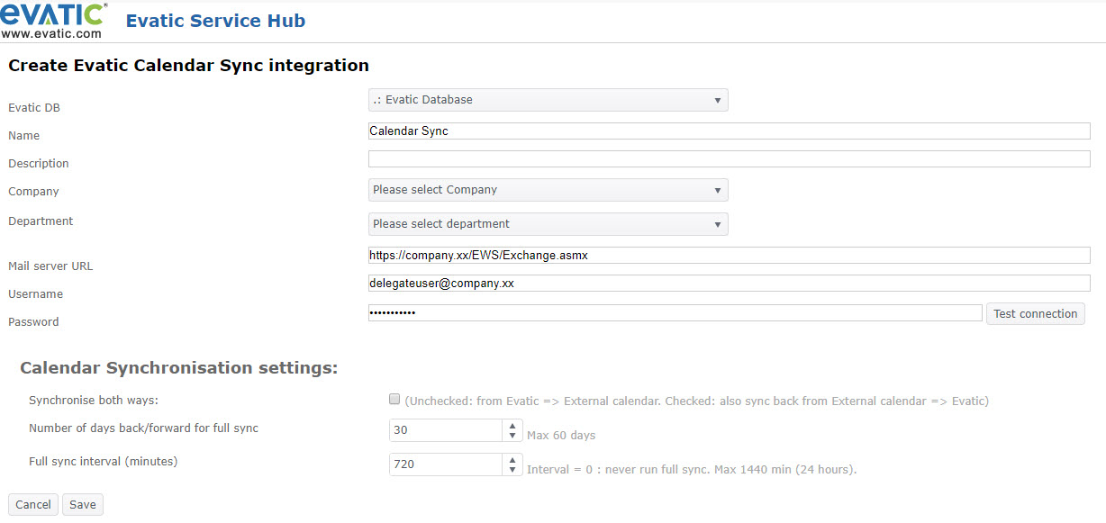The height and width of the screenshot is (523, 1106).
Task: Click the Evatic Service Hub title
Action: pyautogui.click(x=215, y=21)
